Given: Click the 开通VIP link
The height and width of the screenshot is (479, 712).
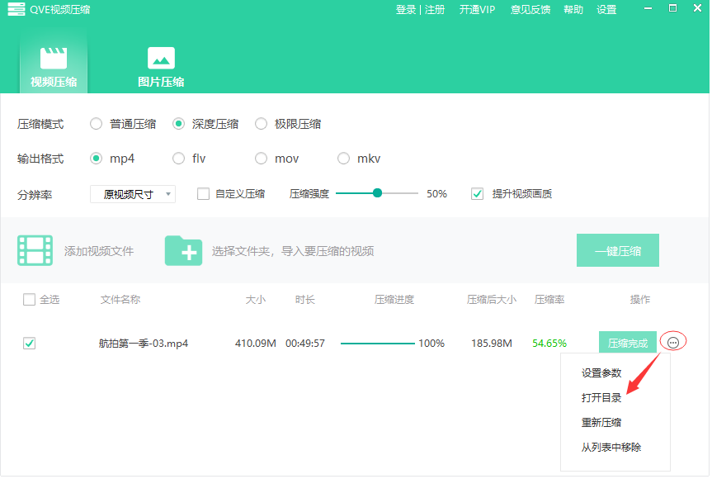Looking at the screenshot, I should tap(477, 10).
